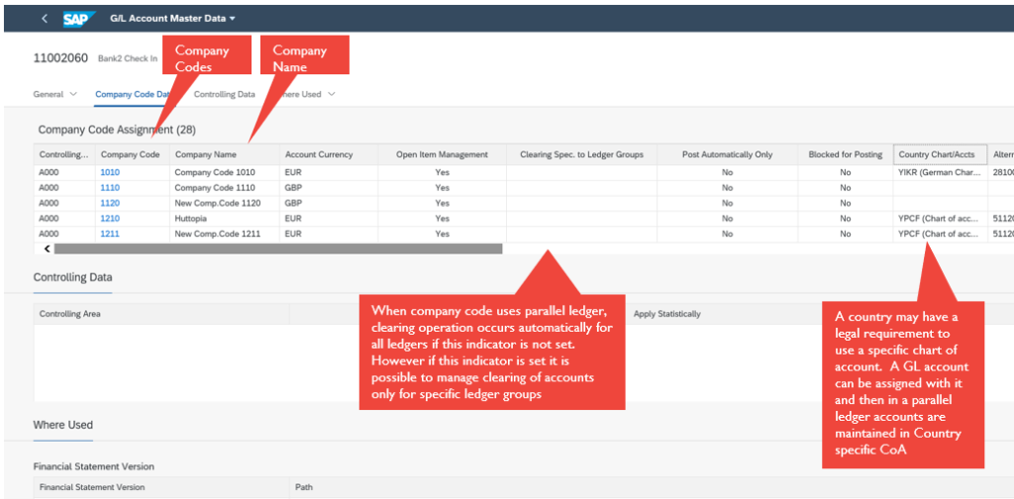Screen dimensions: 1014x499
Task: Open company code 1110 link
Action: [x=110, y=187]
